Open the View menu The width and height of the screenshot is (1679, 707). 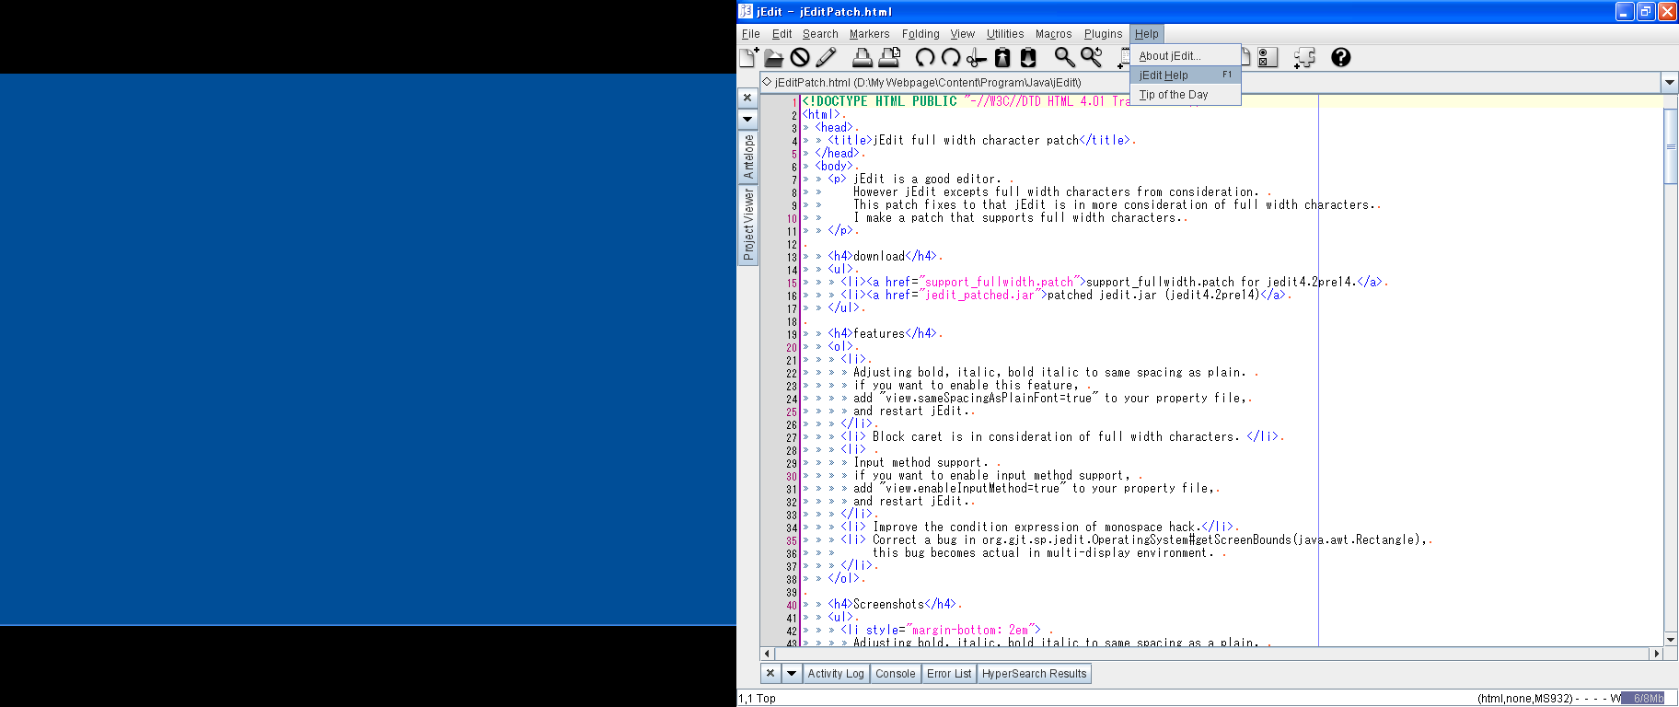[x=963, y=34]
